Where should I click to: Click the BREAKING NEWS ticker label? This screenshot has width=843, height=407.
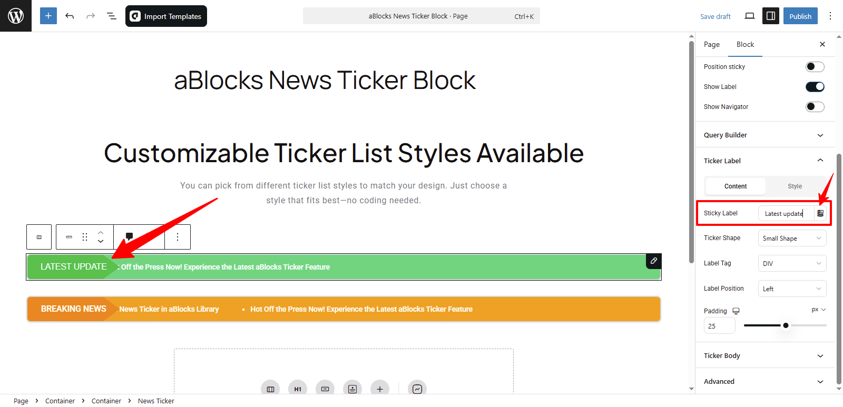click(74, 309)
